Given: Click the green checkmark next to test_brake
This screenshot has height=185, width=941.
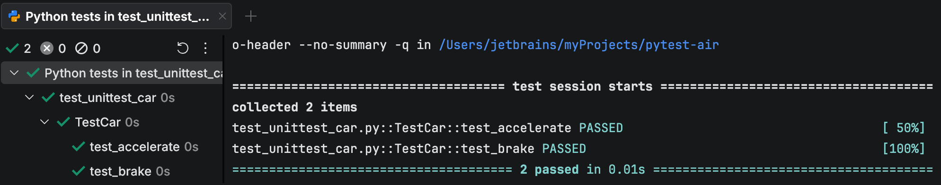Looking at the screenshot, I should pyautogui.click(x=79, y=171).
